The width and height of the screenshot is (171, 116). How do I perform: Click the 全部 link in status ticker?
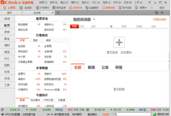coord(106,114)
